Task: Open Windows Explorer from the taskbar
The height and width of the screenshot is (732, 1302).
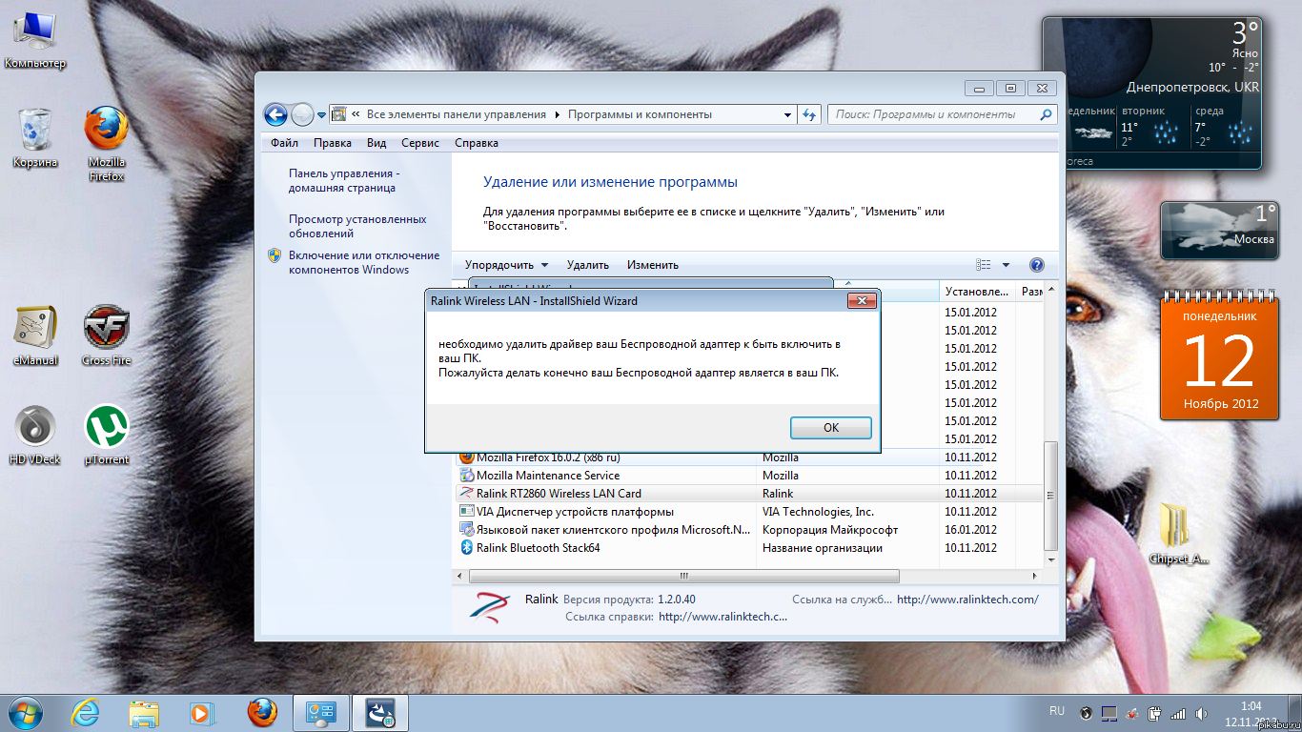Action: click(x=143, y=712)
